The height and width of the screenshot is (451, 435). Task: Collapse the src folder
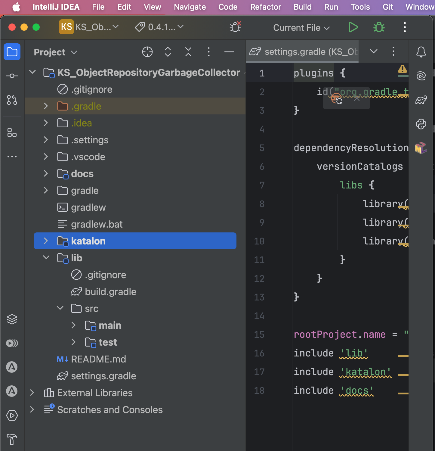pyautogui.click(x=60, y=308)
